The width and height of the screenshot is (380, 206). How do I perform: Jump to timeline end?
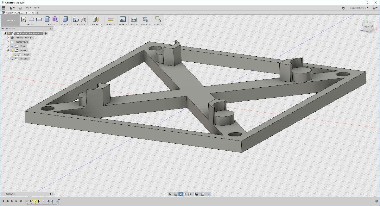(x=21, y=201)
